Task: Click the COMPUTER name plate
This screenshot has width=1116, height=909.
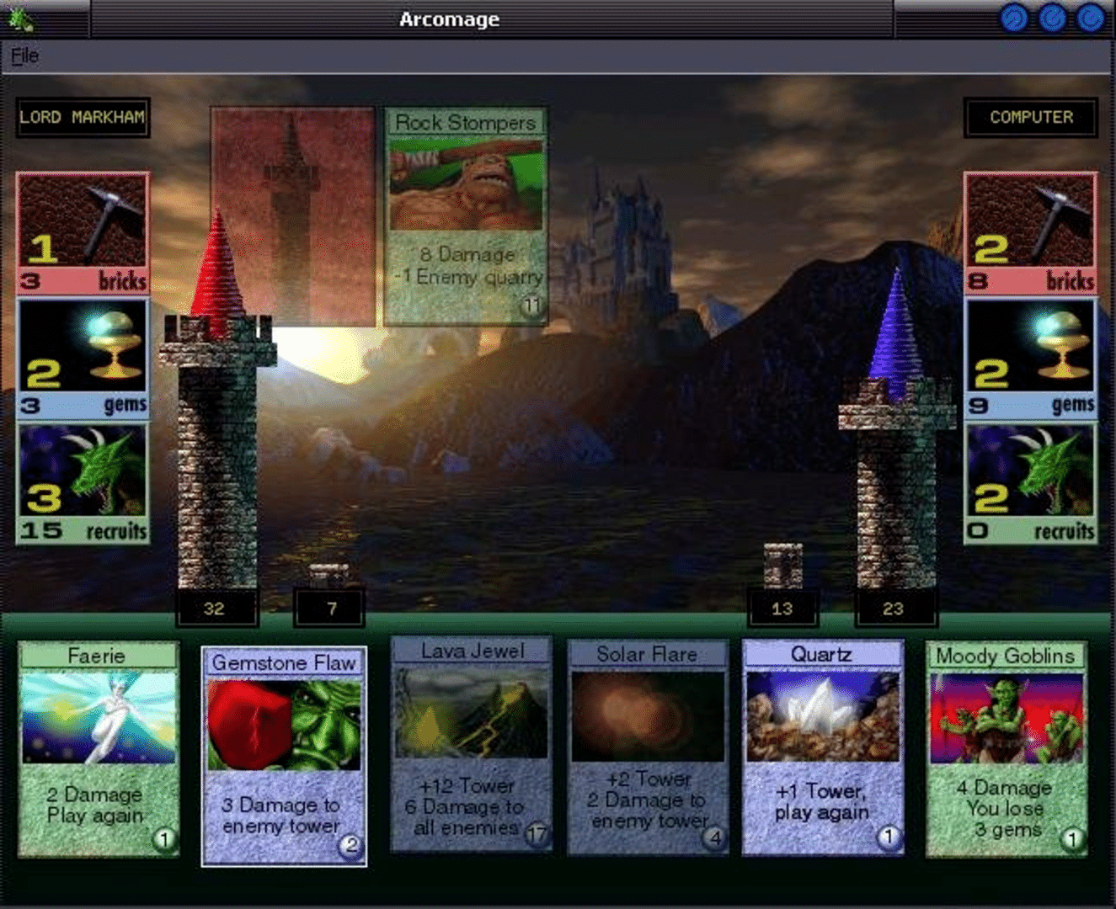Action: click(1031, 118)
